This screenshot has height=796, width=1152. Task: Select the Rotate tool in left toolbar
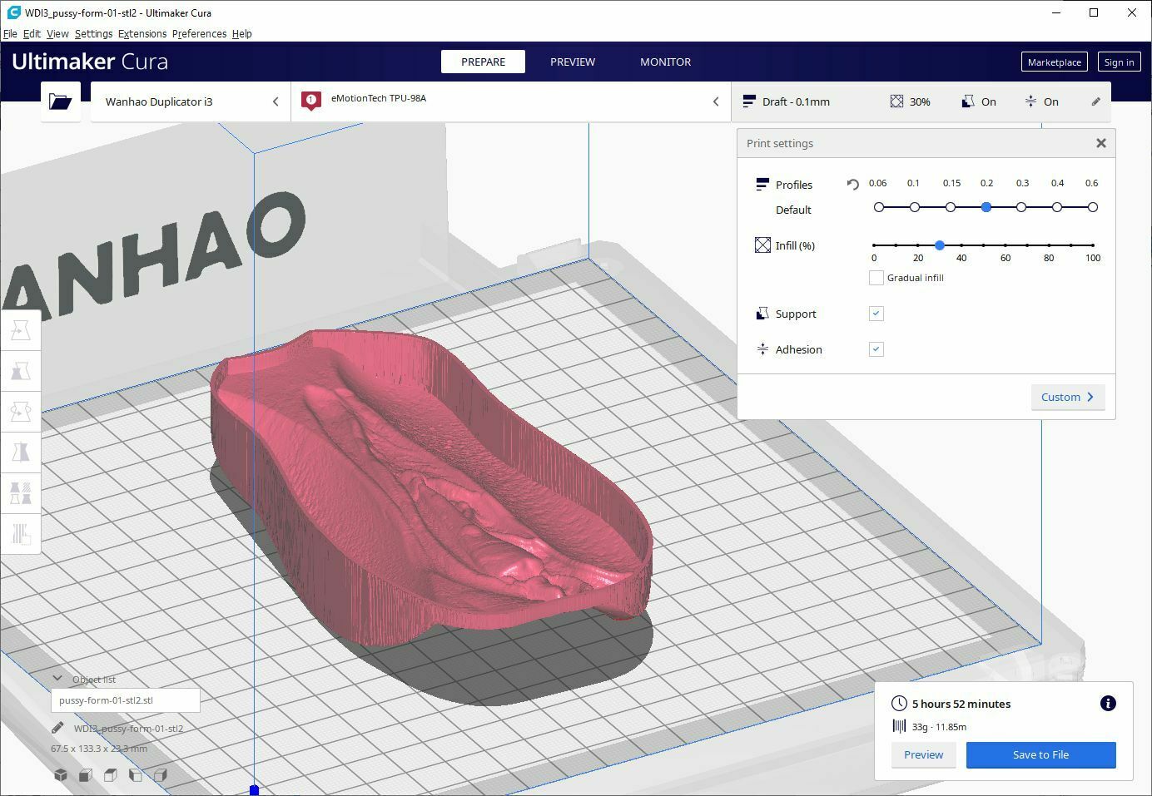click(x=21, y=412)
